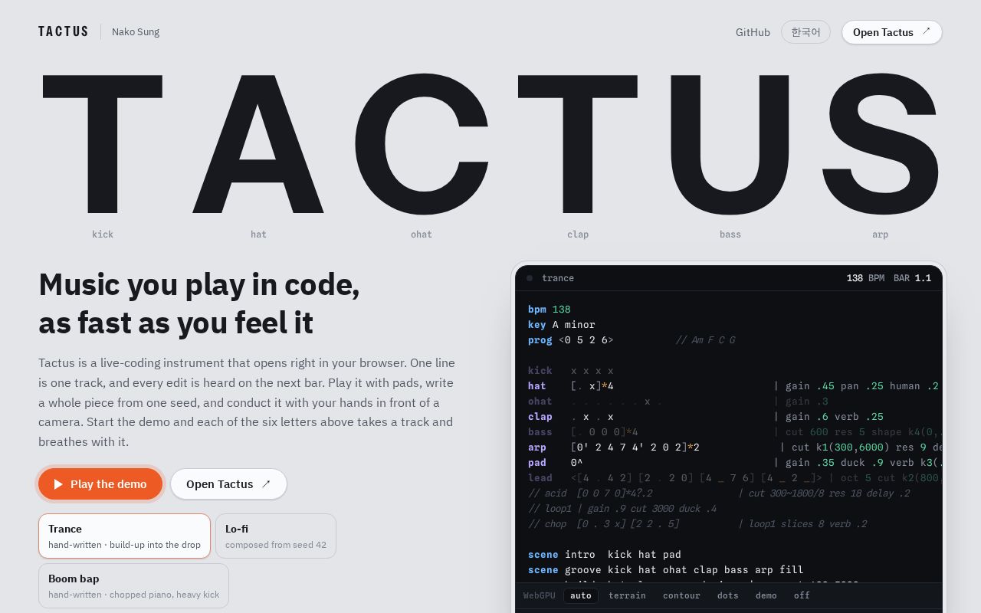Viewport: 981px width, 613px height.
Task: Select the demo visualizer option
Action: pos(766,595)
